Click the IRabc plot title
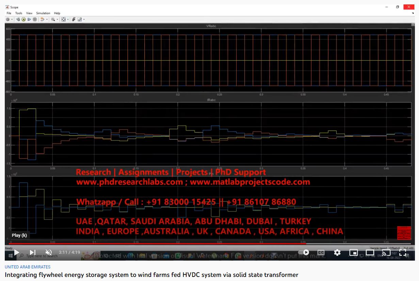Screen dimensions: 419x281 [x=211, y=100]
